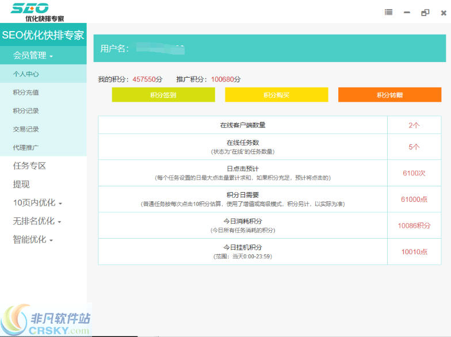The width and height of the screenshot is (451, 337).
Task: Click the SEO logo at top left
Action: point(37,12)
